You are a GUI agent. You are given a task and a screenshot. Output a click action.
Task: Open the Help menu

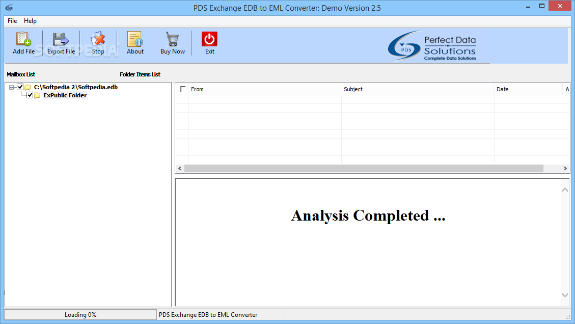pos(30,21)
